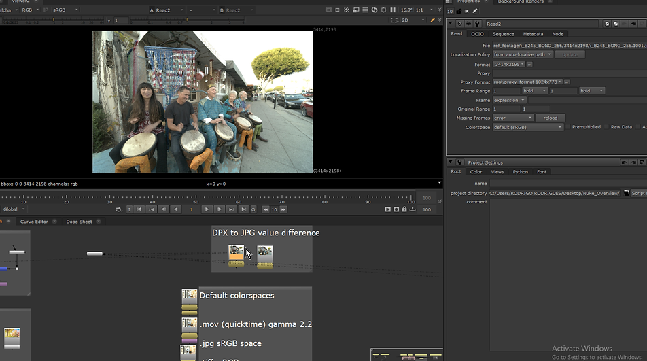Jump to the first frame of the timeline

[139, 209]
